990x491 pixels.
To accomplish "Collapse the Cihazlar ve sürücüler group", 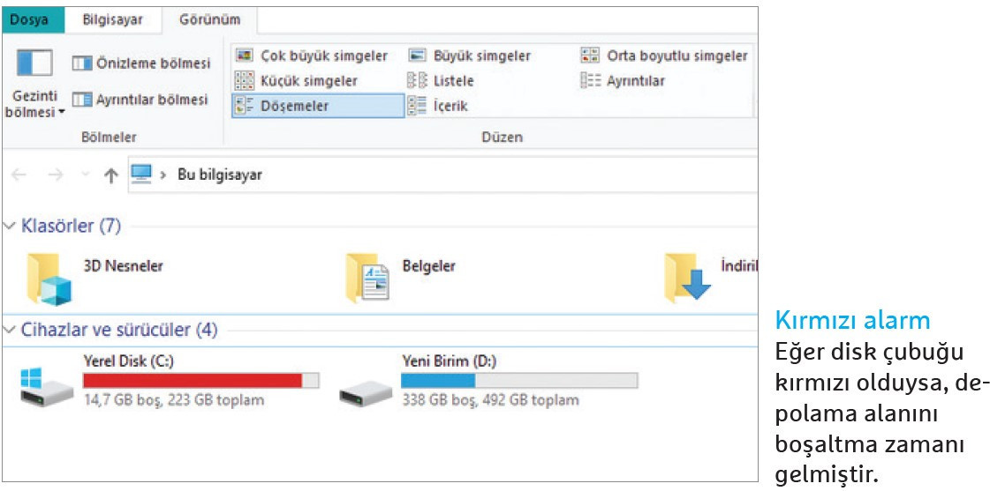I will tap(8, 330).
